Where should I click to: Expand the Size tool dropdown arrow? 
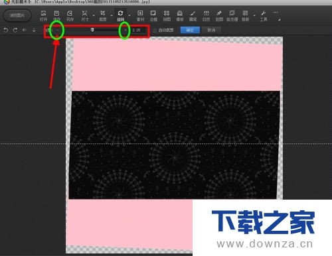94,15
